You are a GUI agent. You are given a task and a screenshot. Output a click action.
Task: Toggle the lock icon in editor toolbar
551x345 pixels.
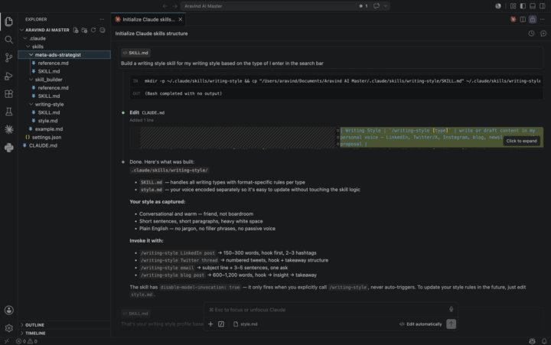point(533,20)
